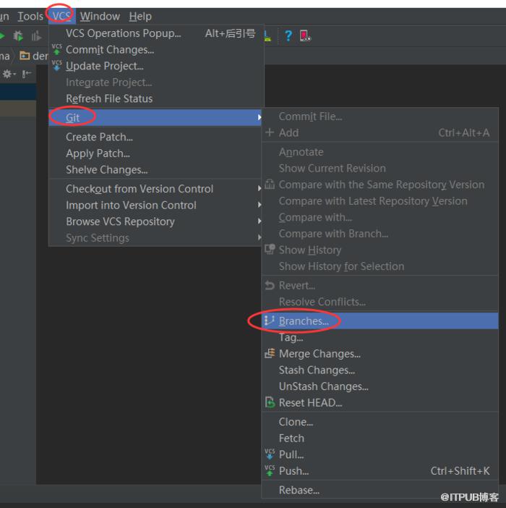Viewport: 506px width, 508px height.
Task: Expand Import into Version Control arrow
Action: point(260,205)
